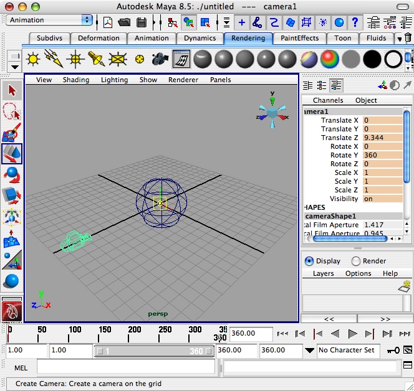Toggle the auto keyframe key icon
The image size is (414, 391).
click(394, 351)
